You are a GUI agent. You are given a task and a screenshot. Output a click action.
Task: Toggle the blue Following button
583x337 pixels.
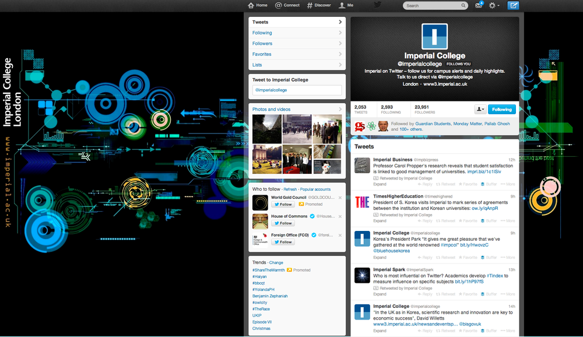(x=501, y=110)
